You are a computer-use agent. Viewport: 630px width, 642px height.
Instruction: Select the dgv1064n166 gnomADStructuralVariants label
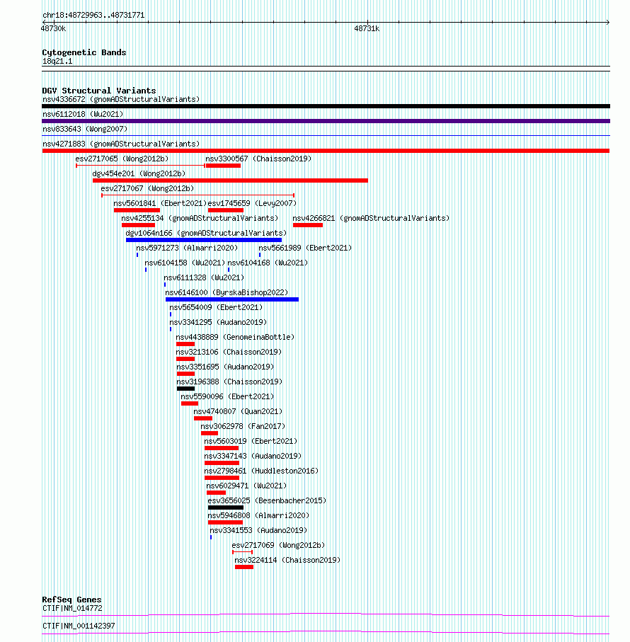pyautogui.click(x=206, y=234)
